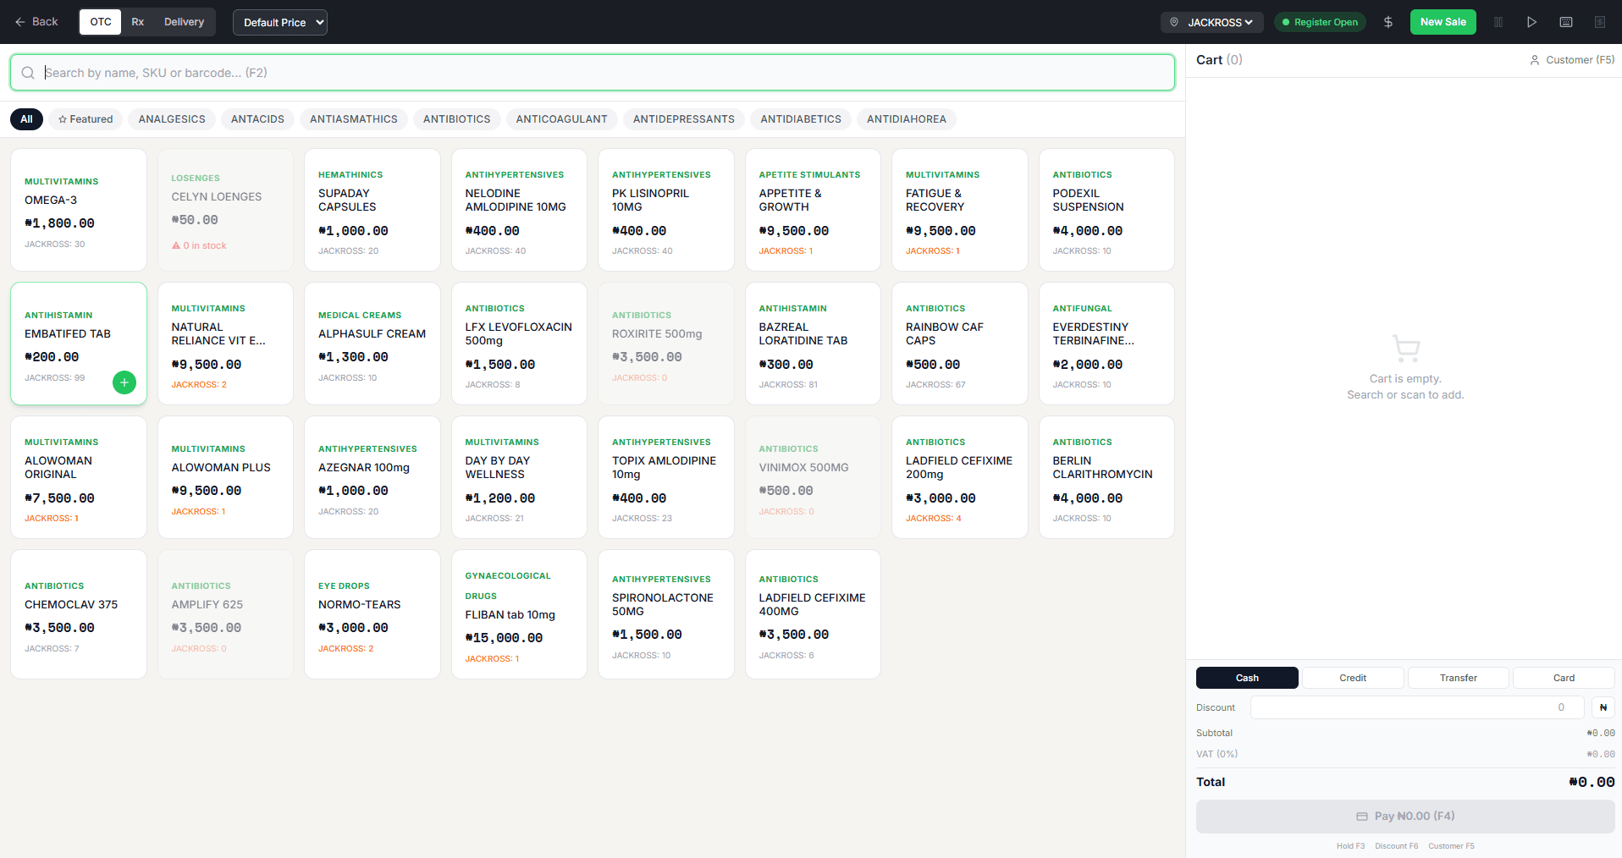
Task: Click the Customer (F5) link in cart header
Action: (1572, 60)
